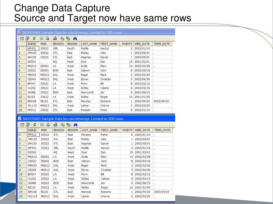Open the edit-sheet pencil icon in dmemp window

point(27,39)
